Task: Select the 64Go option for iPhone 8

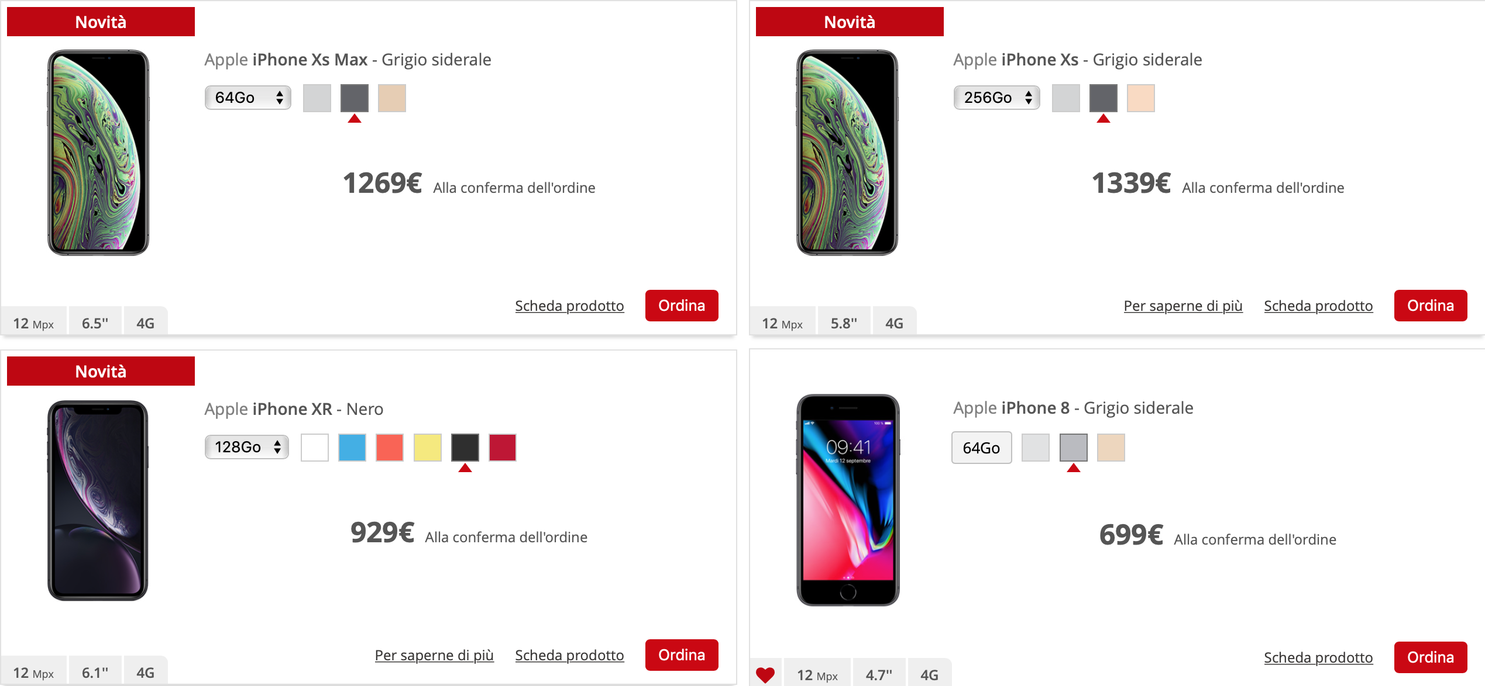Action: pyautogui.click(x=981, y=448)
